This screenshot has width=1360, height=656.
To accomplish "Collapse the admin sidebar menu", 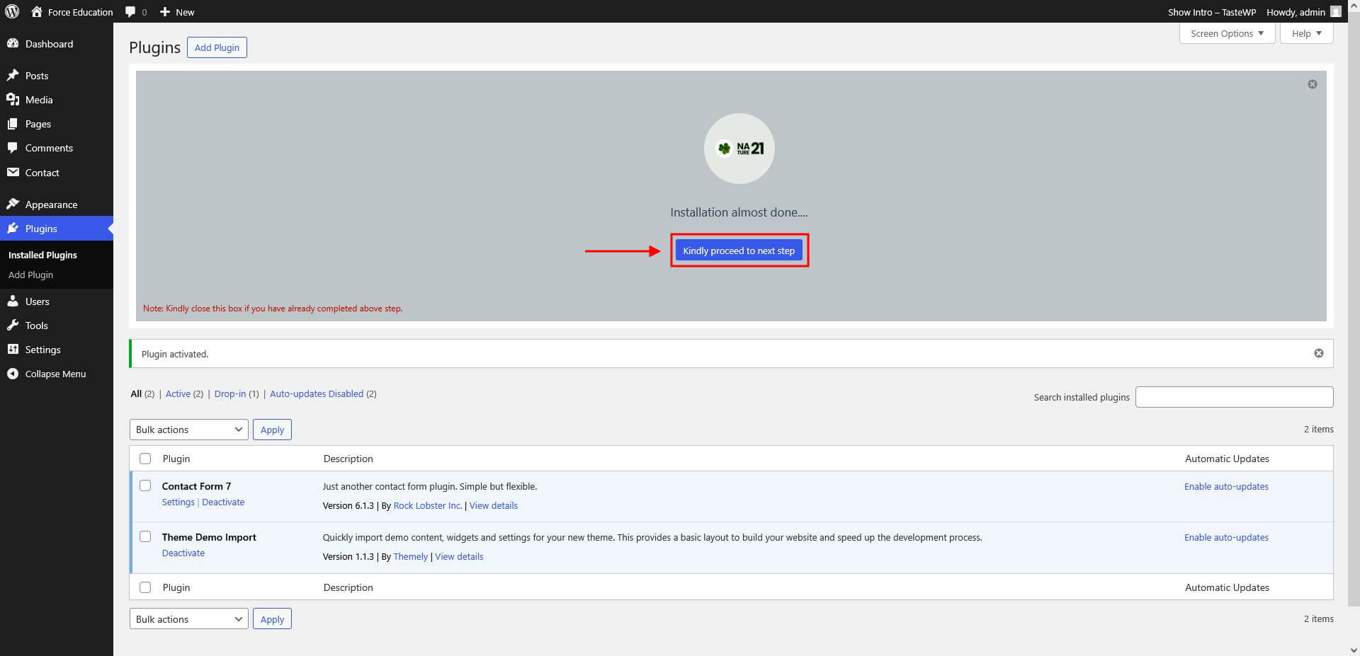I will pos(47,374).
